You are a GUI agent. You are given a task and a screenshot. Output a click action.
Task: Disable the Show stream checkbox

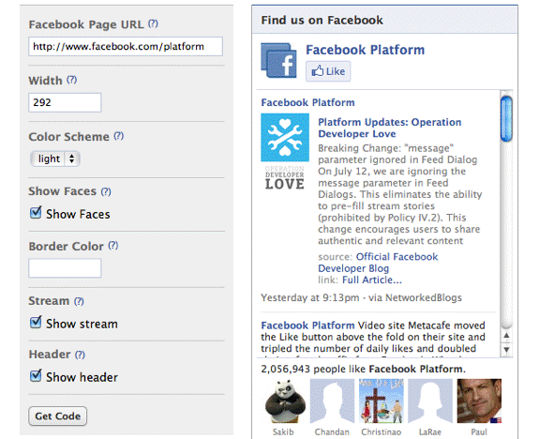pos(36,323)
